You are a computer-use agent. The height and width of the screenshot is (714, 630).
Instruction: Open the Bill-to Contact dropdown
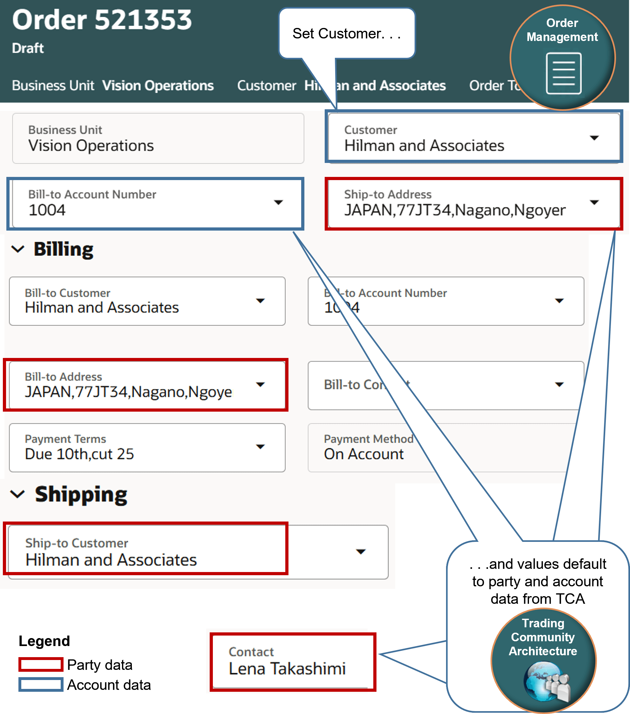559,384
